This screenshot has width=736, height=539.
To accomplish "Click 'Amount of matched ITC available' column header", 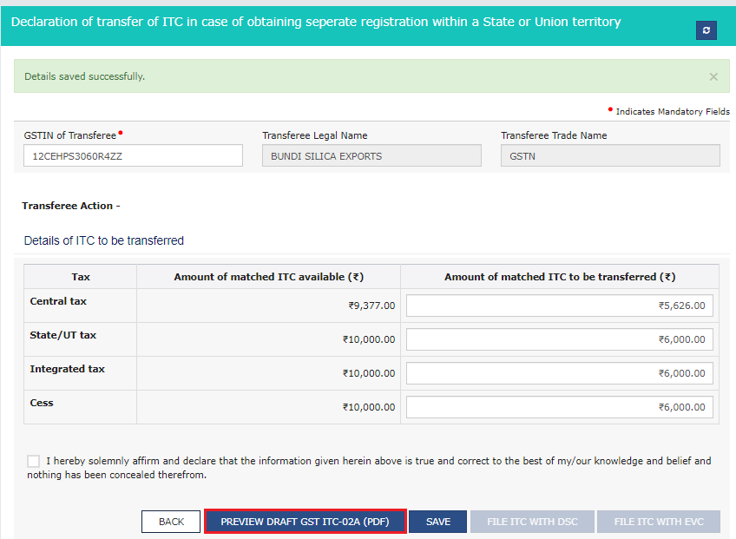I will (268, 277).
